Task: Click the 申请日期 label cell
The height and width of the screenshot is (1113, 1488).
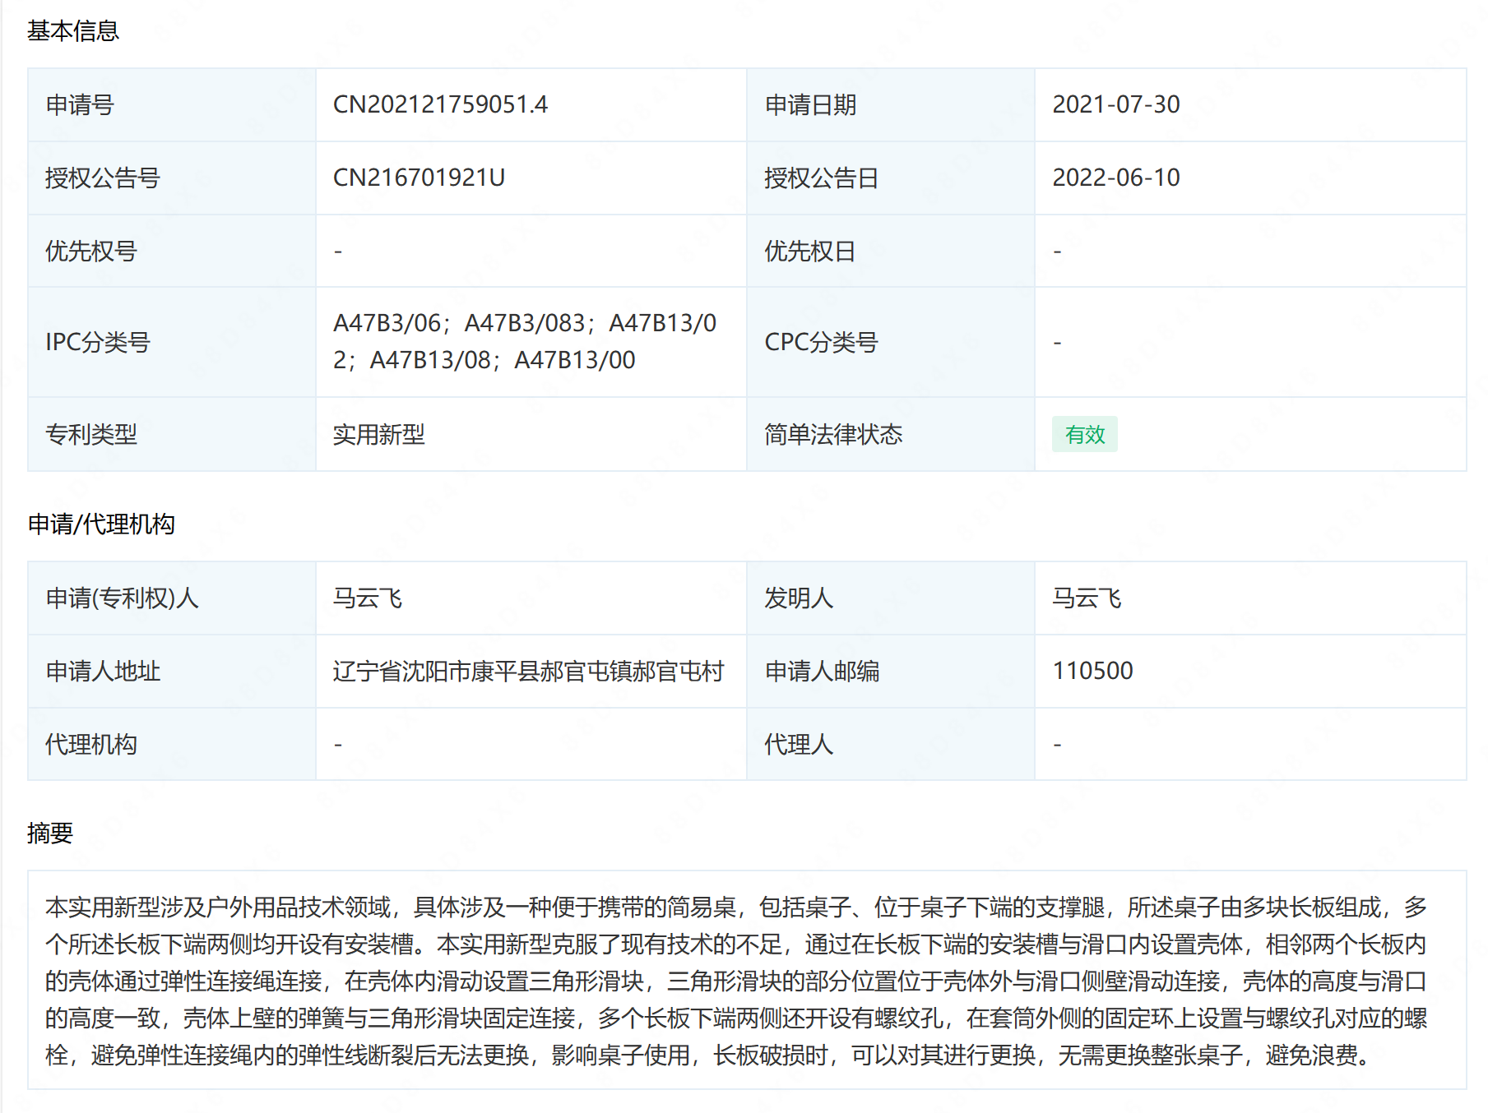Action: (x=891, y=105)
